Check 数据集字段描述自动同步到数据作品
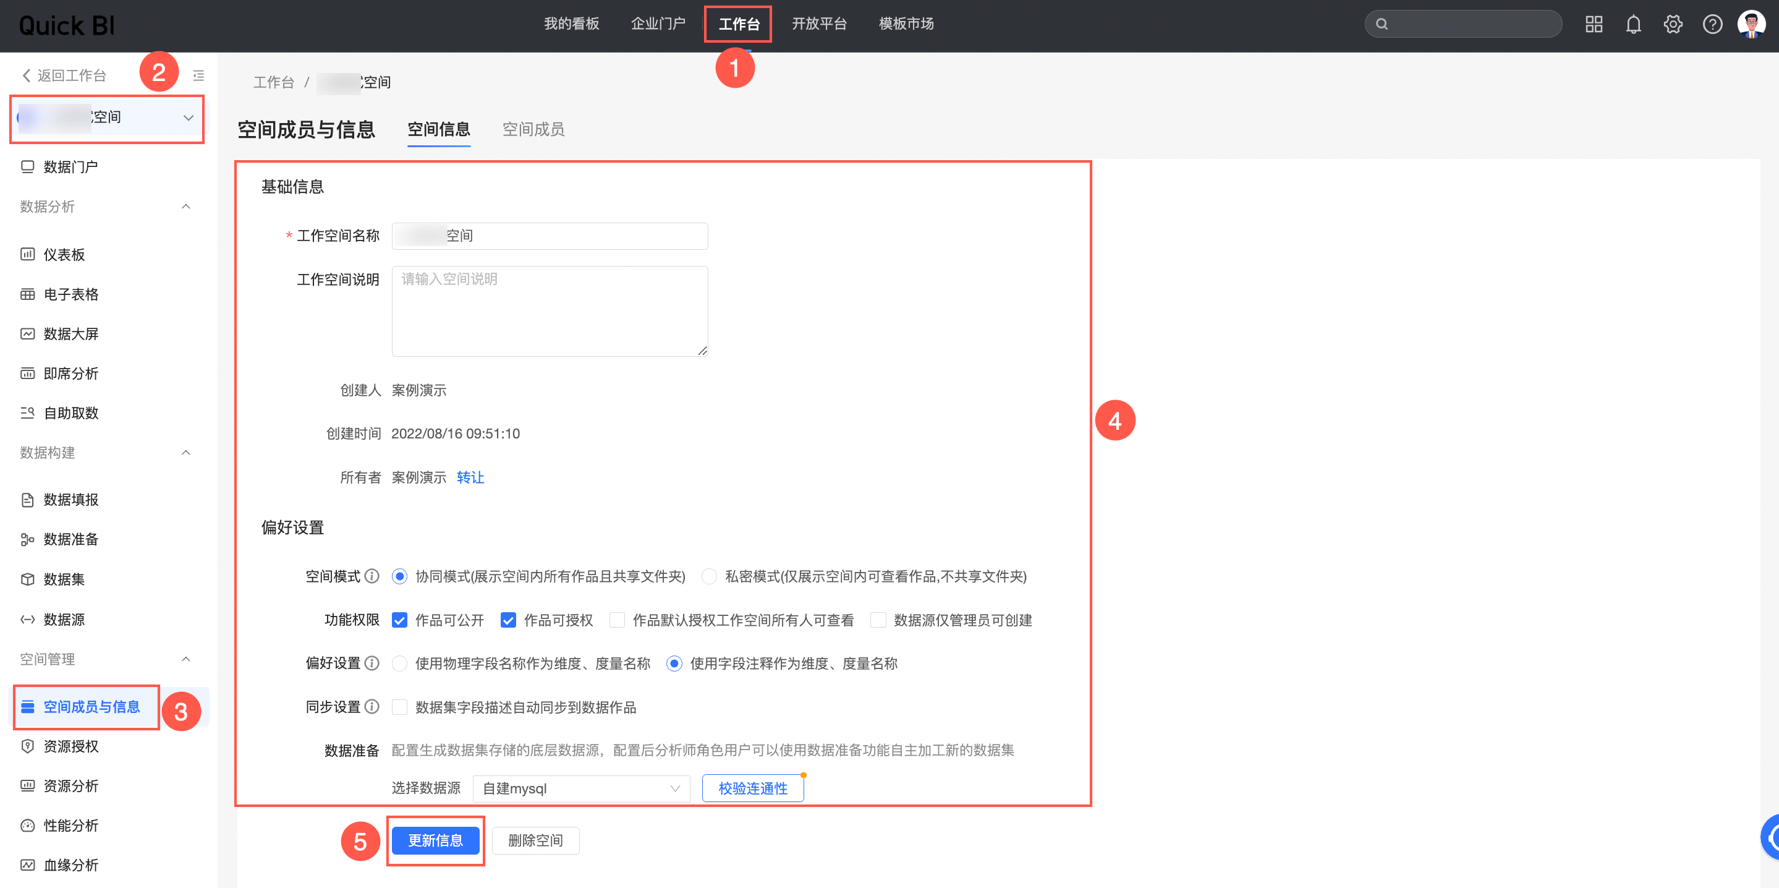Viewport: 1779px width, 888px height. (x=399, y=707)
